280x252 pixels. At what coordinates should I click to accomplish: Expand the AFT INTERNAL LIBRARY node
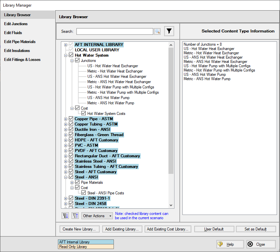click(x=66, y=45)
